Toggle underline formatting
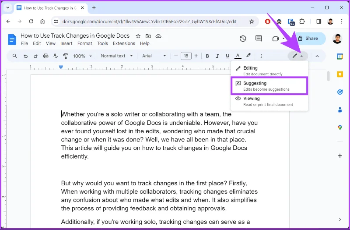The image size is (350, 230). (x=227, y=56)
